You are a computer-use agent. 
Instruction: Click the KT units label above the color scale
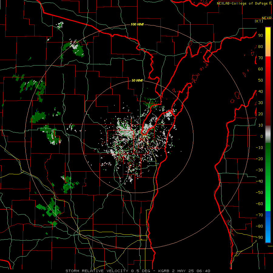(259, 21)
